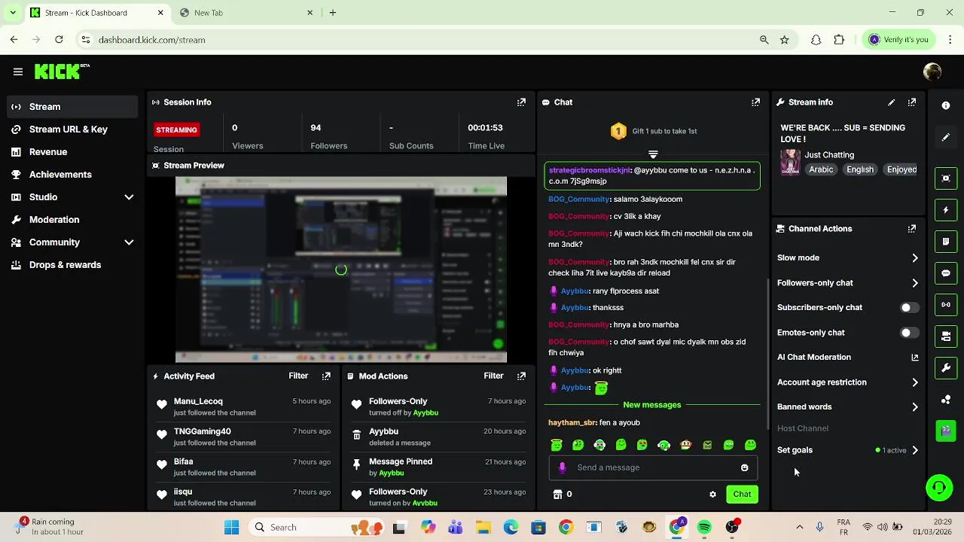Click the chat panel scrollbar

coord(767,354)
